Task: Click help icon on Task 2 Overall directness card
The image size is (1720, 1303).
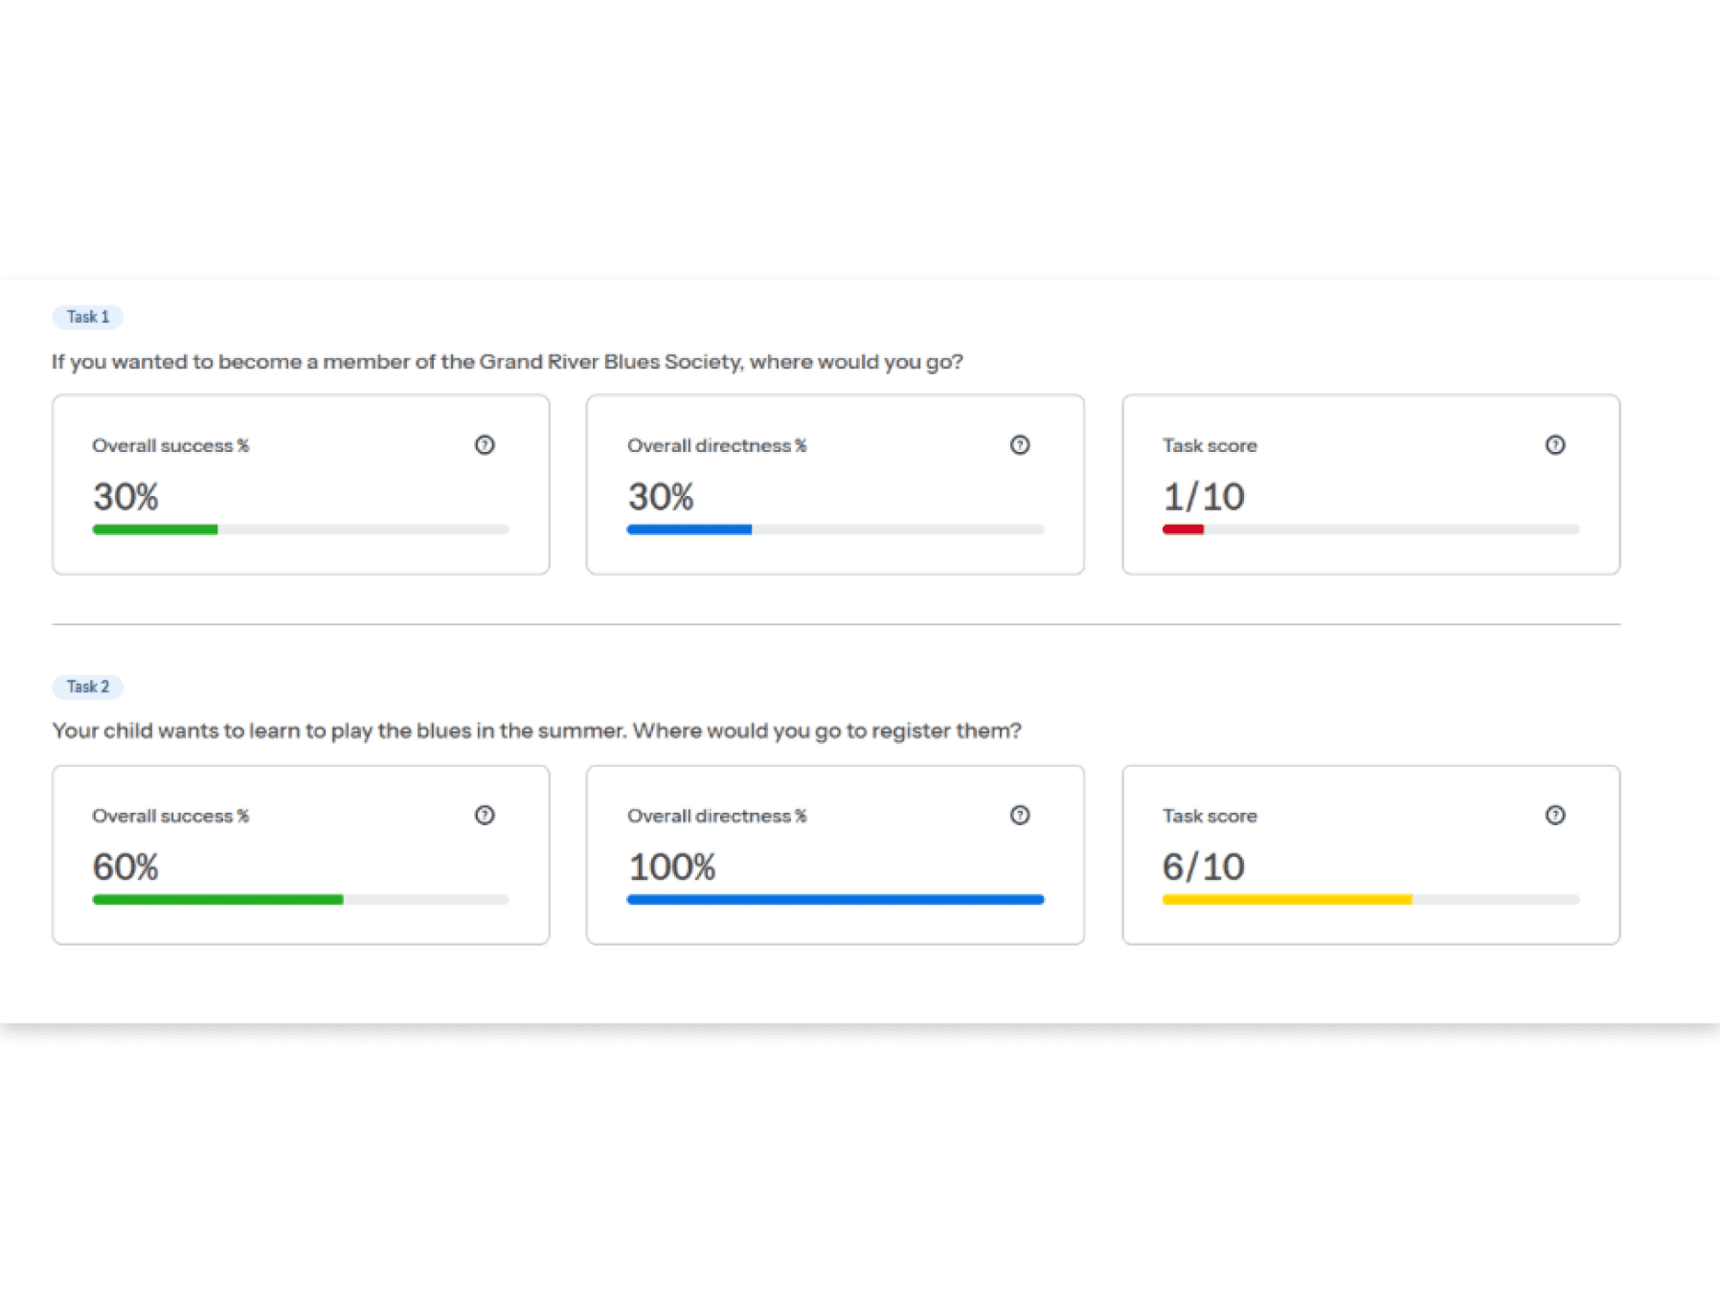Action: pyautogui.click(x=1020, y=815)
